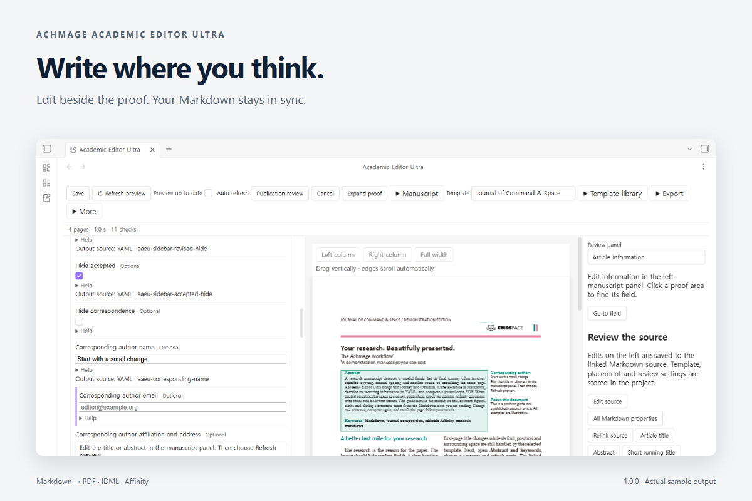Viewport: 752px width, 501px height.
Task: Click 'Corresponding author:' sidebar in proof
Action: pyautogui.click(x=510, y=373)
